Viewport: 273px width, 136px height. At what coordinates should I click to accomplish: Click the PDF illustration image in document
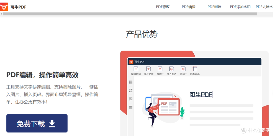click(x=163, y=110)
